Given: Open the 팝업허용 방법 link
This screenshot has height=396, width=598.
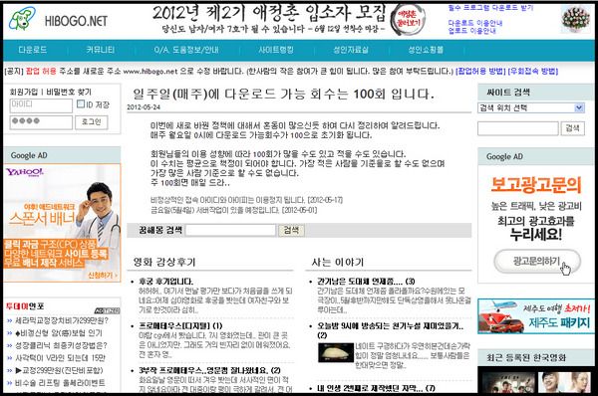Looking at the screenshot, I should [480, 72].
